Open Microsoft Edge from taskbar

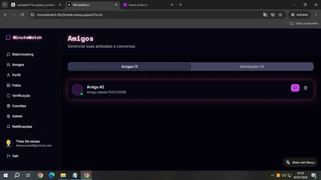point(52,175)
